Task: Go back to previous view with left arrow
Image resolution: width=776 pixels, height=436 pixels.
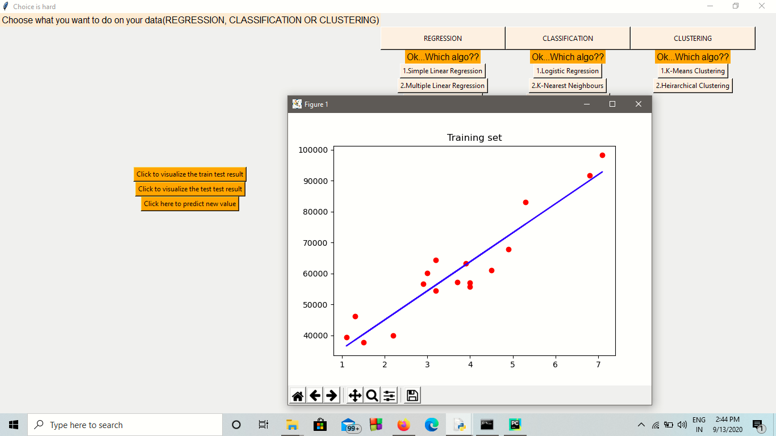Action: (x=315, y=395)
